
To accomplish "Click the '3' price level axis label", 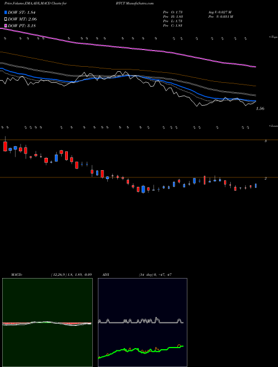I will pos(265,141).
